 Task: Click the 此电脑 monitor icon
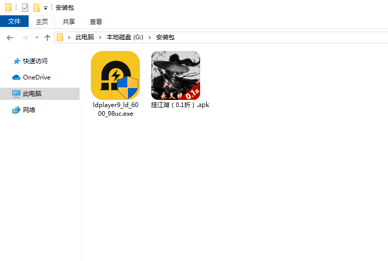coord(16,94)
